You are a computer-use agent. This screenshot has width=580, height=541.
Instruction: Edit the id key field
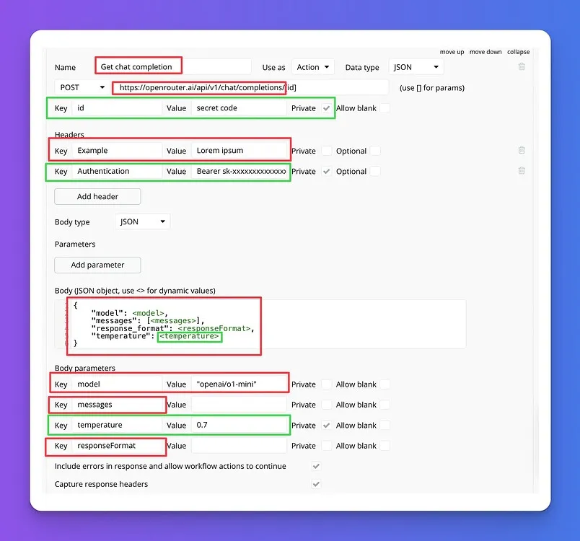[117, 108]
